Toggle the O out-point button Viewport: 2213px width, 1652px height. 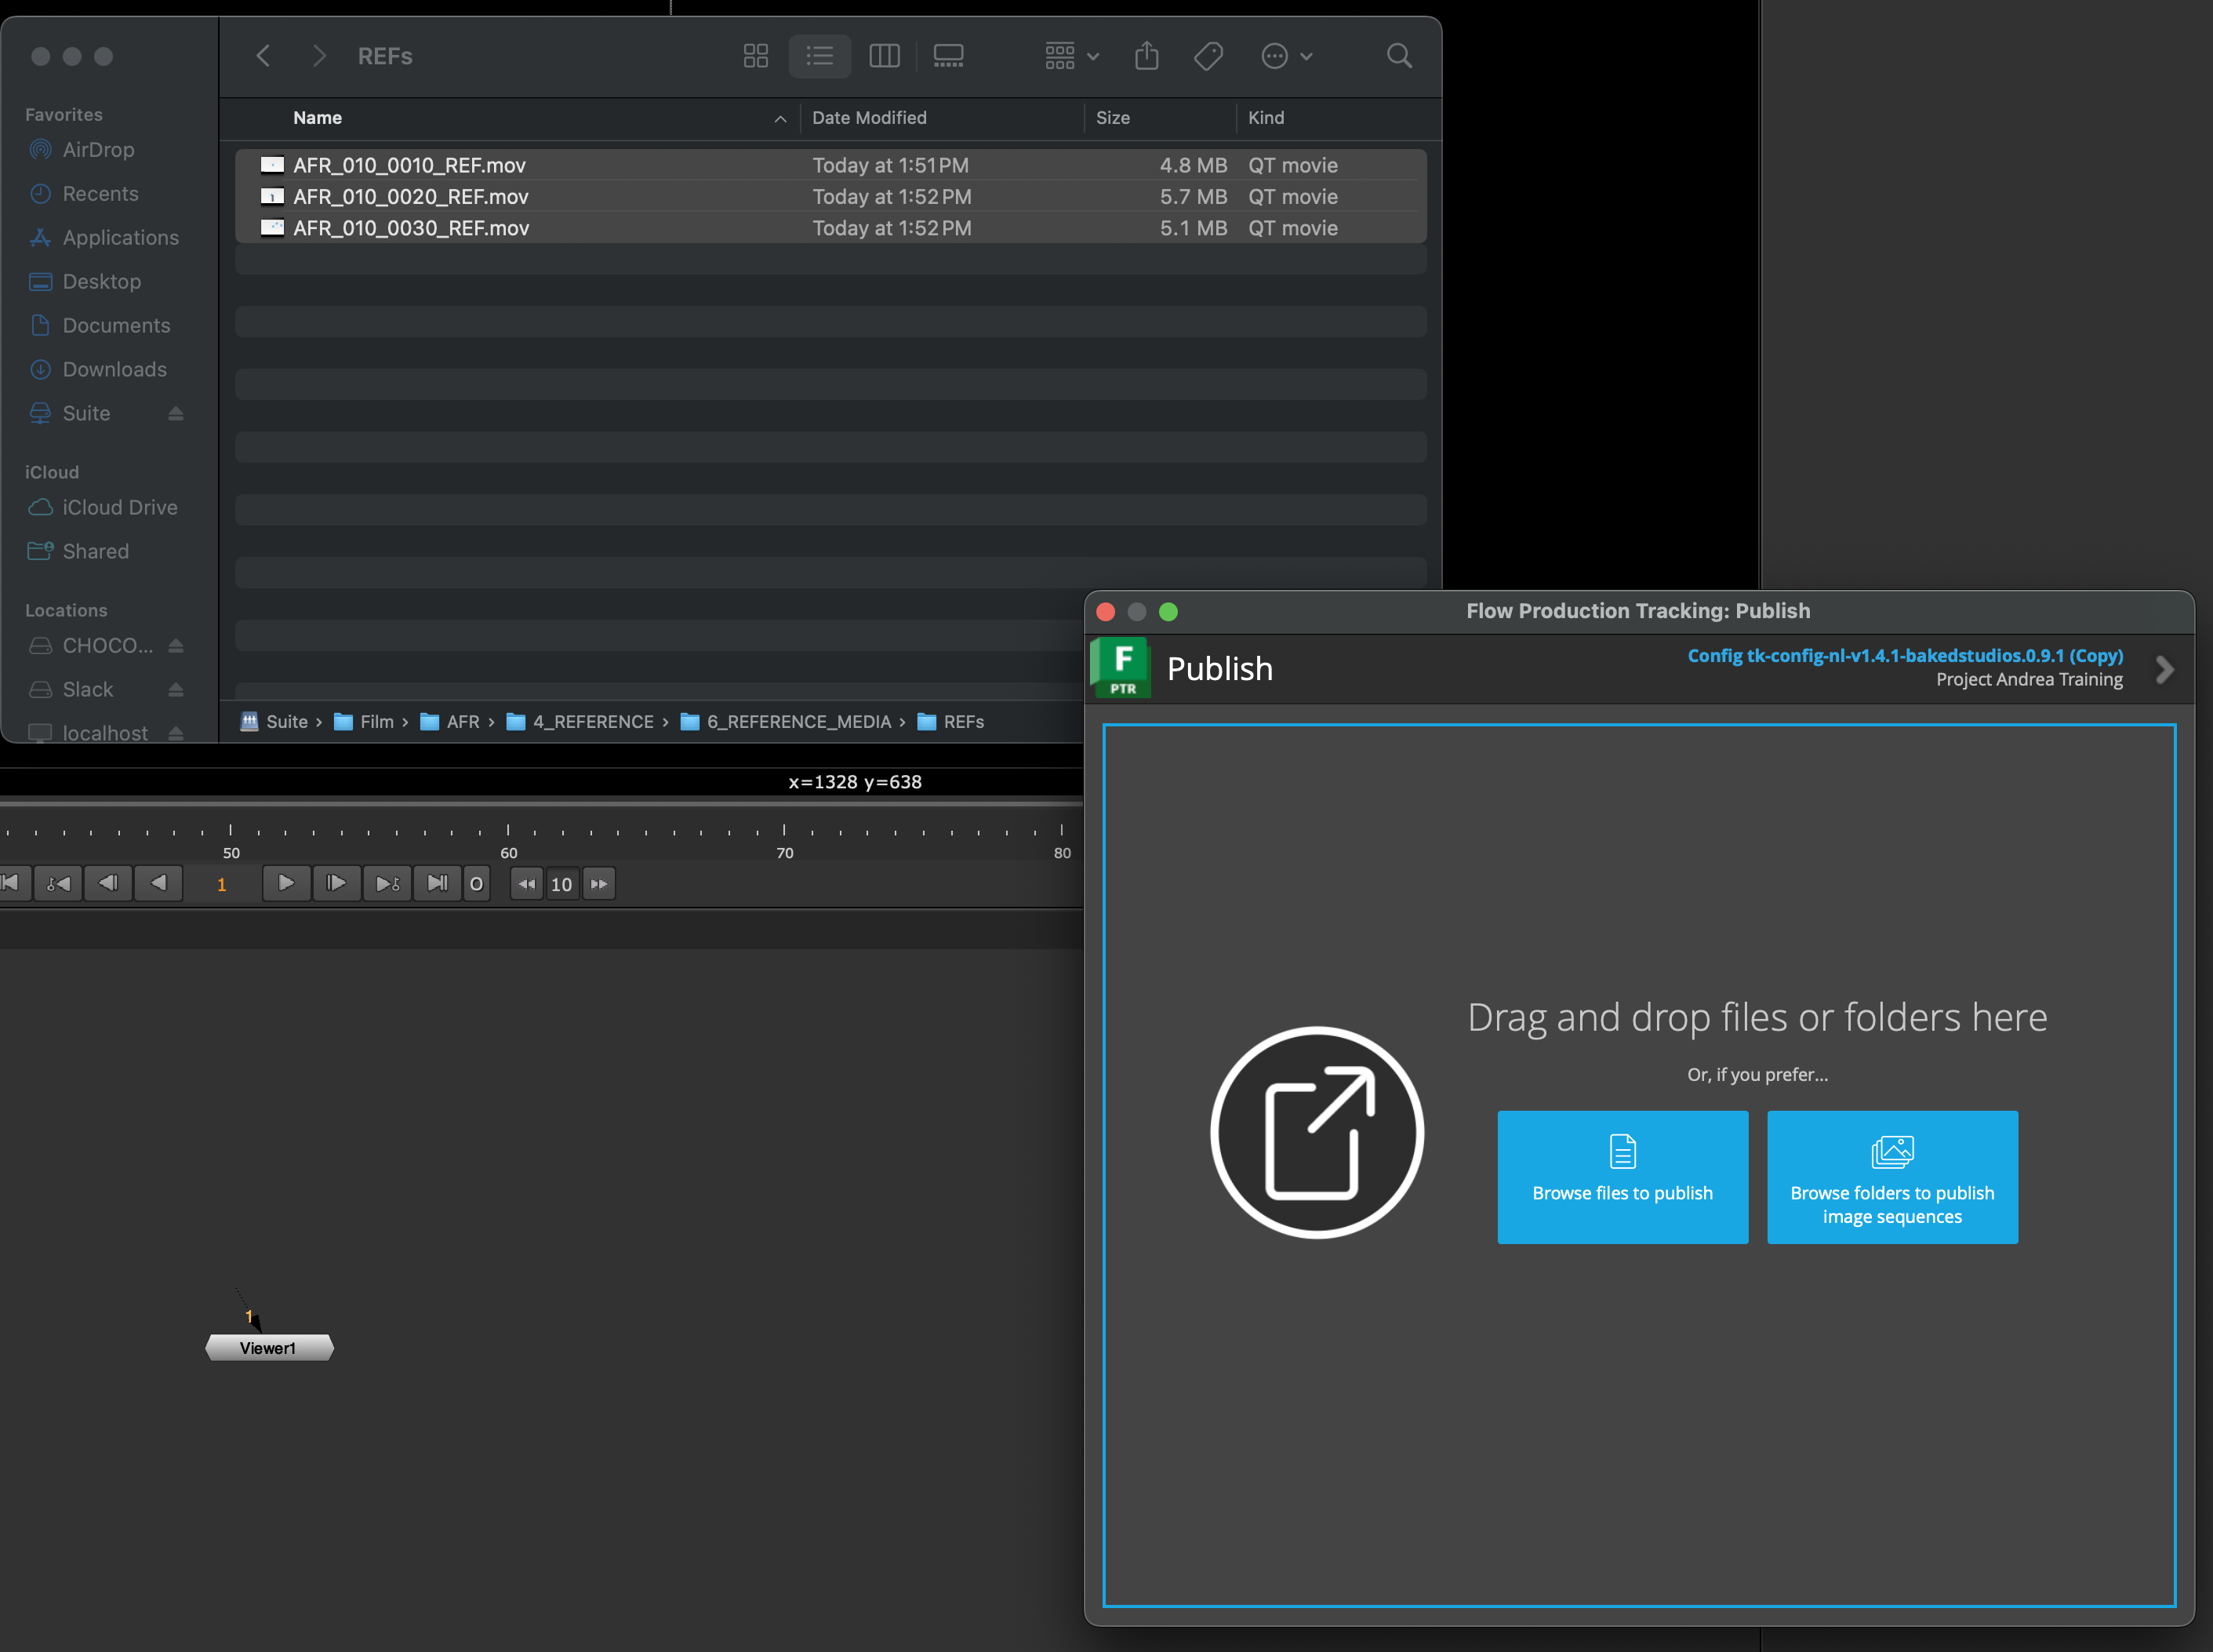click(477, 884)
